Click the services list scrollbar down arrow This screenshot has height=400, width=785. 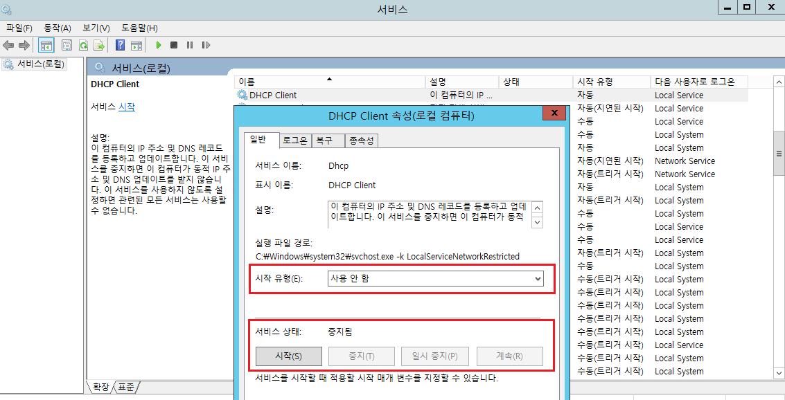tap(779, 373)
